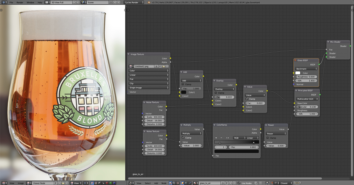Enable Clamp in the Power node
The image size is (354, 185).
(x=268, y=138)
